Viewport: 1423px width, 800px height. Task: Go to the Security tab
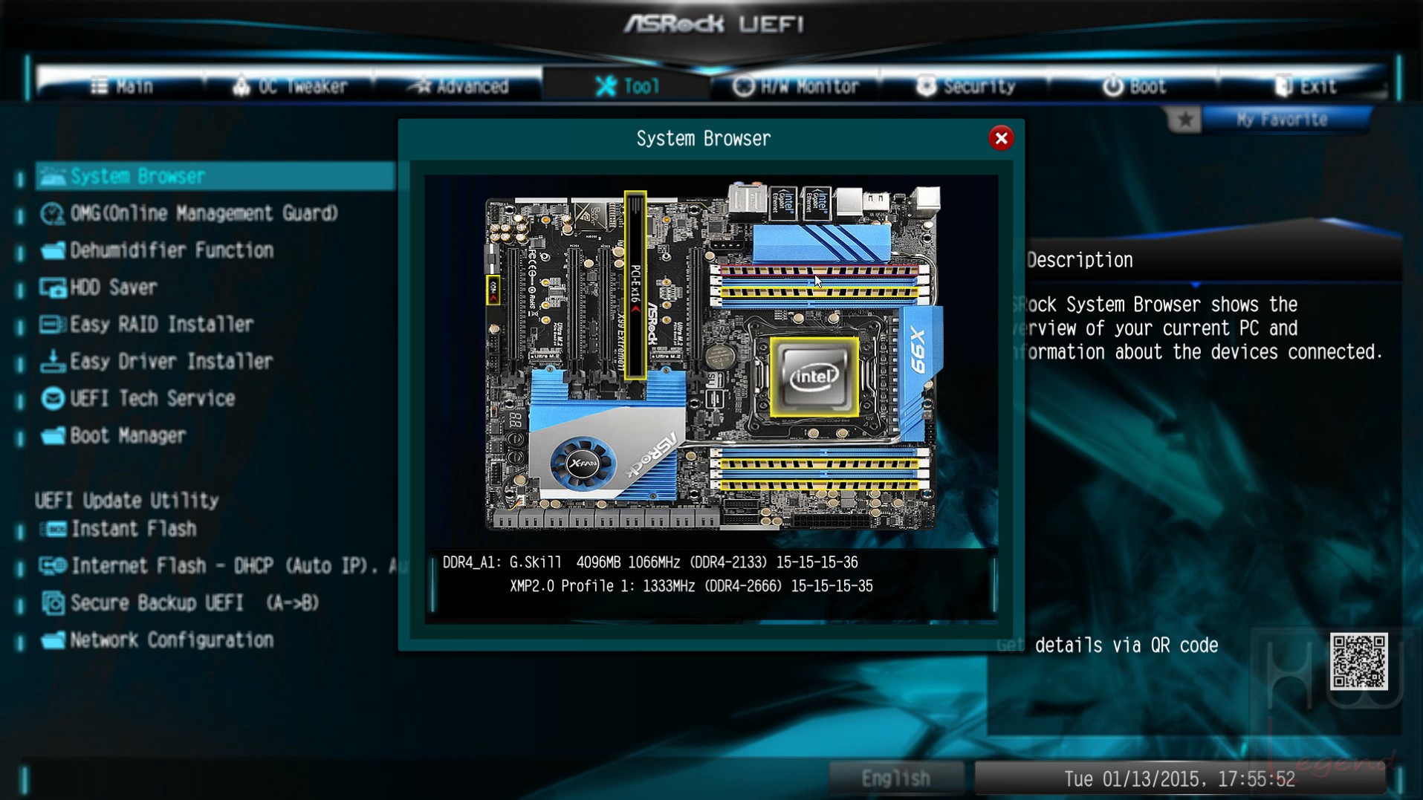point(965,86)
